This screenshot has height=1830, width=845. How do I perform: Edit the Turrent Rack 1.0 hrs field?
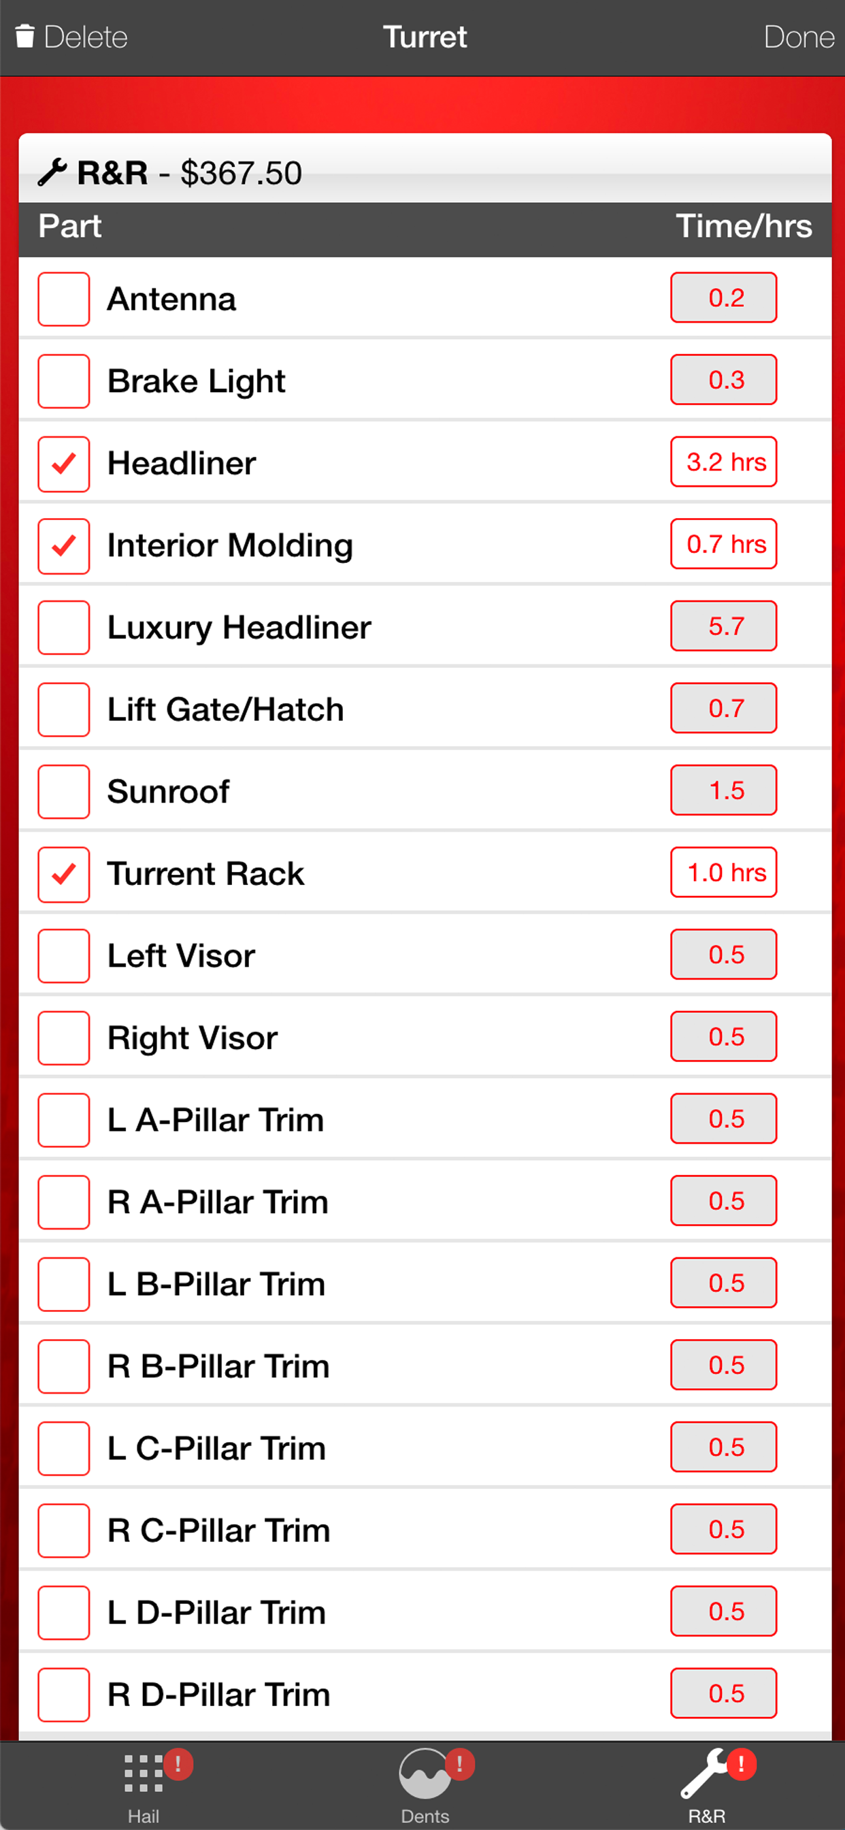coord(724,872)
